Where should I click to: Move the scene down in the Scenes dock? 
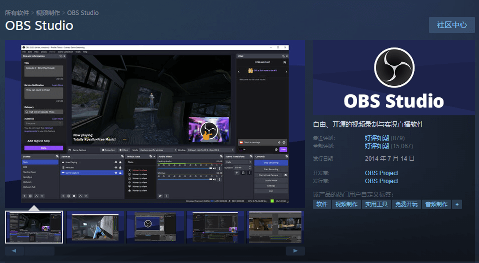point(42,196)
